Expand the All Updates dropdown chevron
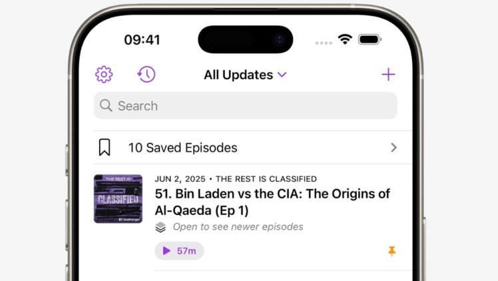The height and width of the screenshot is (281, 498). (x=282, y=75)
